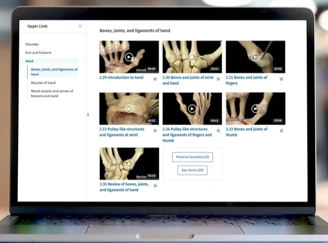Mark 2.32 Bones and joints of thumb star
Image resolution: width=328 pixels, height=243 pixels.
(281, 131)
